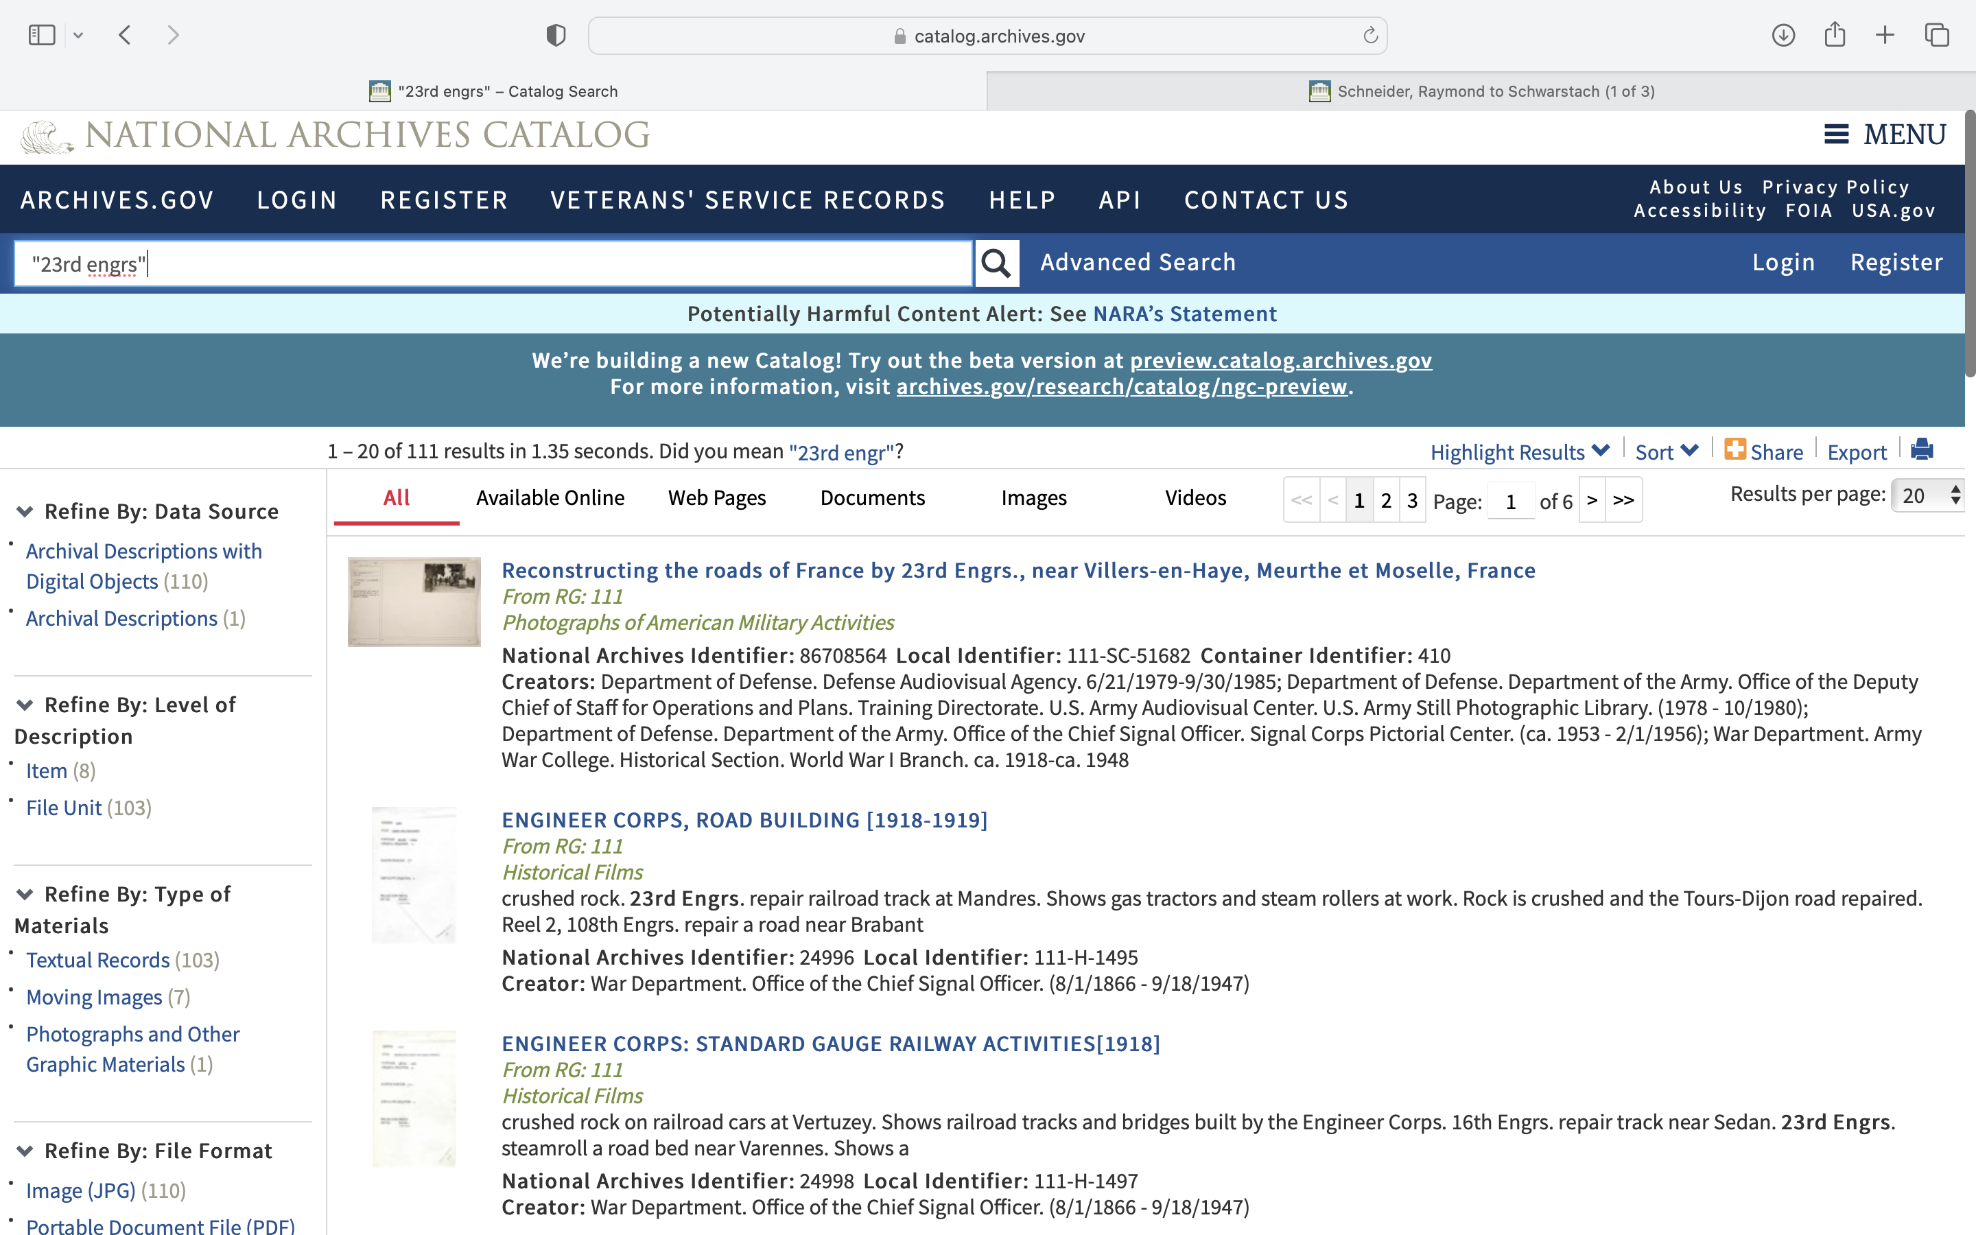The width and height of the screenshot is (1976, 1235).
Task: Click the magnifying glass search button
Action: pyautogui.click(x=996, y=263)
